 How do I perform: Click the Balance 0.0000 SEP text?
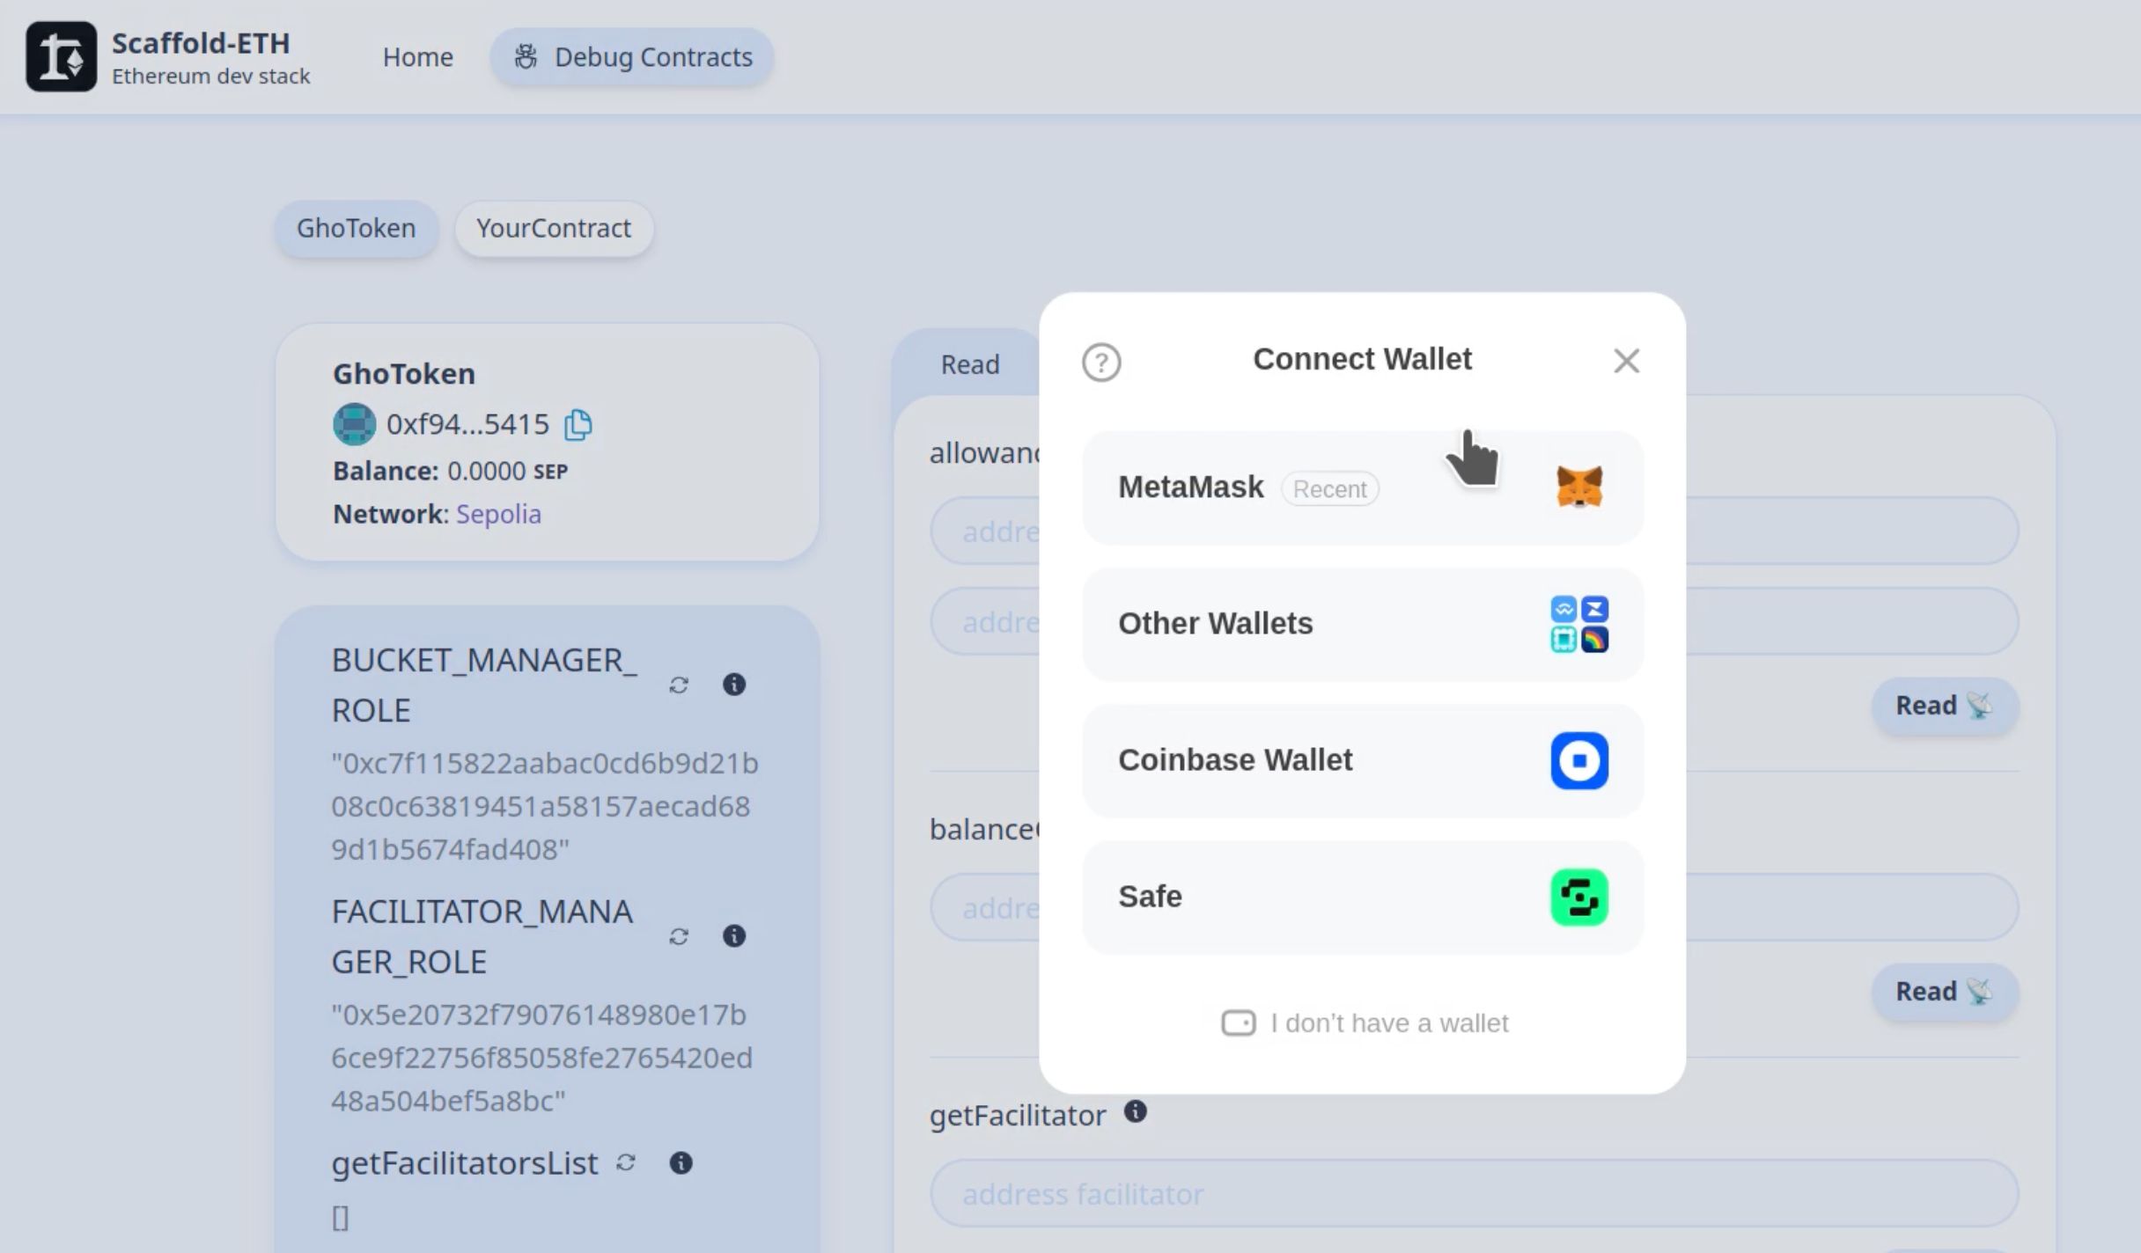(x=451, y=472)
